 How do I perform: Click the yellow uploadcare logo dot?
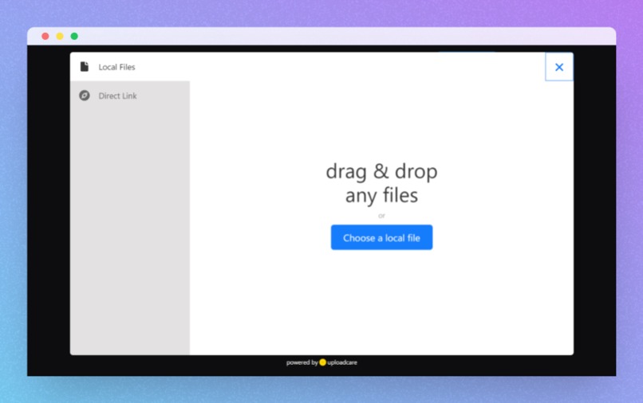pos(322,362)
